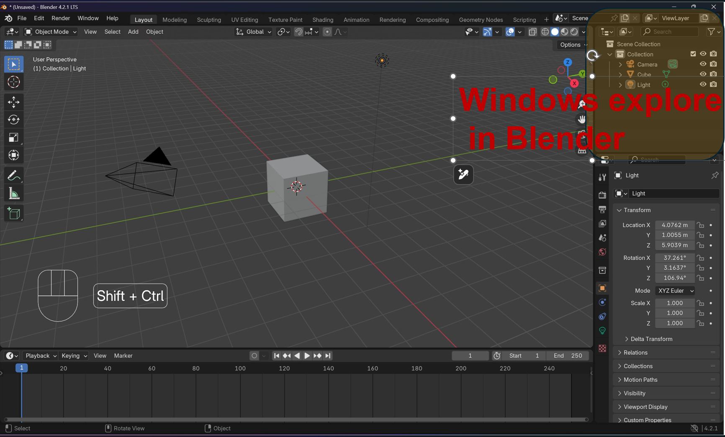Open the View Layer properties tab
The image size is (725, 437).
(602, 223)
